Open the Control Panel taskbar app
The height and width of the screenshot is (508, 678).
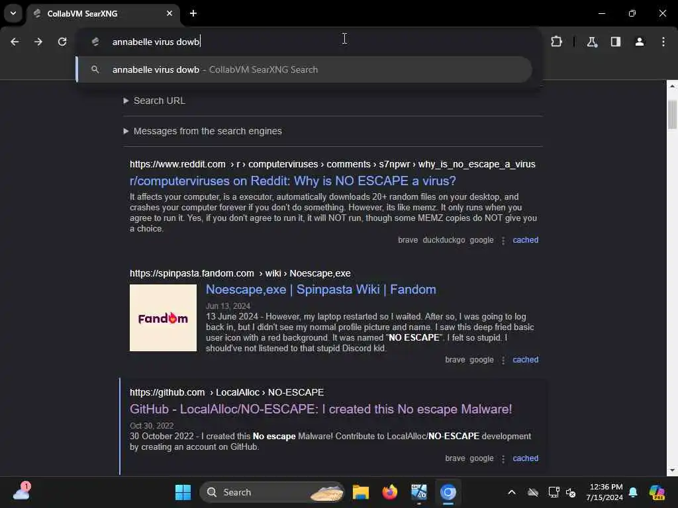[418, 492]
